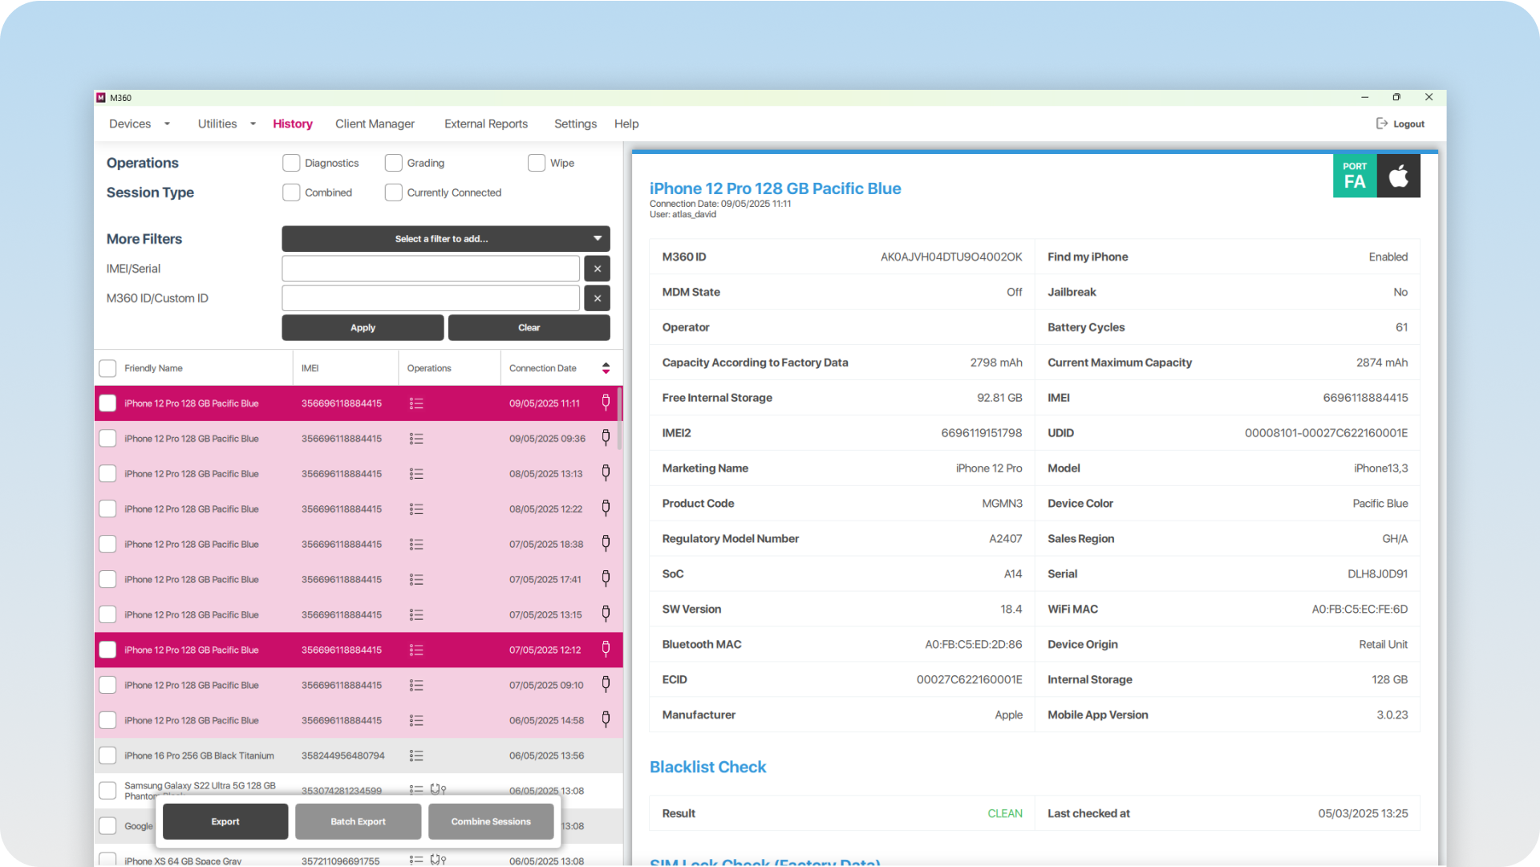Image resolution: width=1540 pixels, height=867 pixels.
Task: Click the PORT FA badge
Action: tap(1355, 176)
